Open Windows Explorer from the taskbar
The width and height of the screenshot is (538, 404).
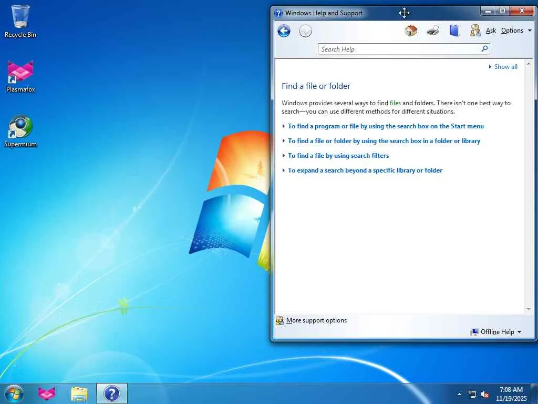point(79,393)
